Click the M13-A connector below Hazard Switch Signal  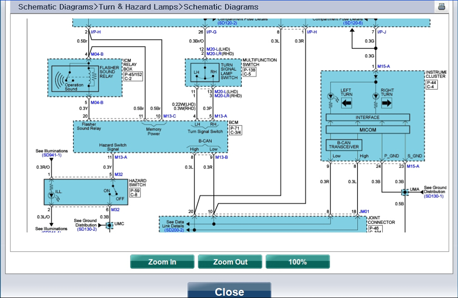coord(121,157)
